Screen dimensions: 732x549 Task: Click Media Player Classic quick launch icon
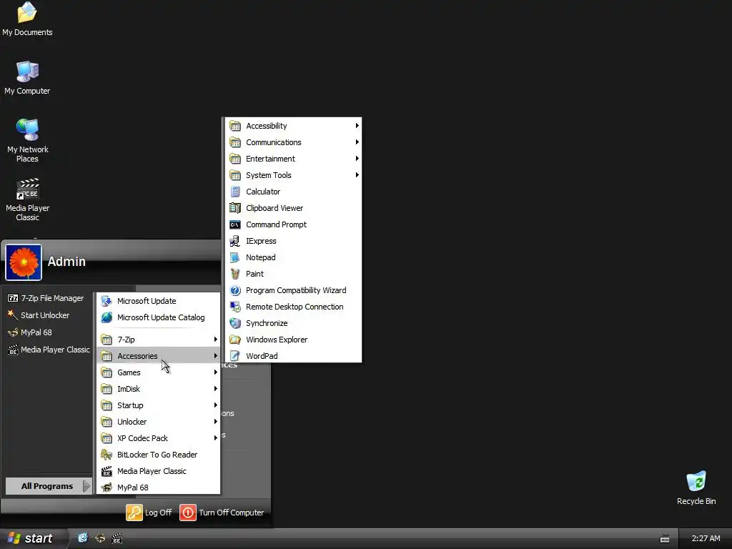pyautogui.click(x=117, y=538)
